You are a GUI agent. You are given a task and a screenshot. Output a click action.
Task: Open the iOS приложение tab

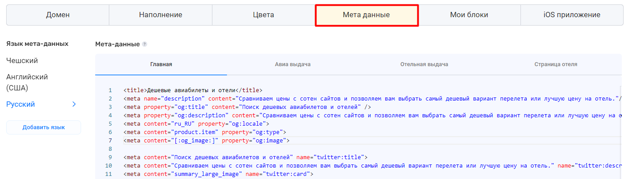[572, 15]
